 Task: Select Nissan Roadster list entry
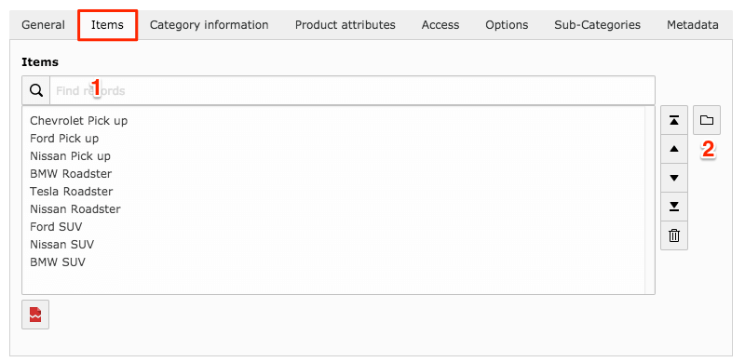pyautogui.click(x=75, y=209)
